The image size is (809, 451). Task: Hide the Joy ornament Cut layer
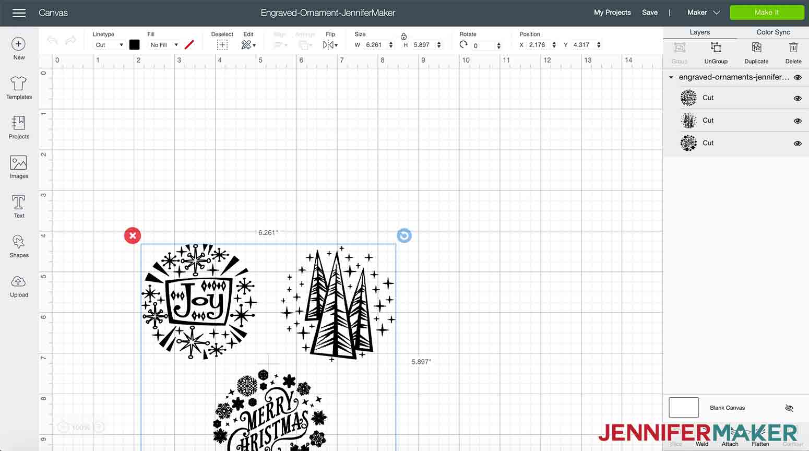pos(798,98)
